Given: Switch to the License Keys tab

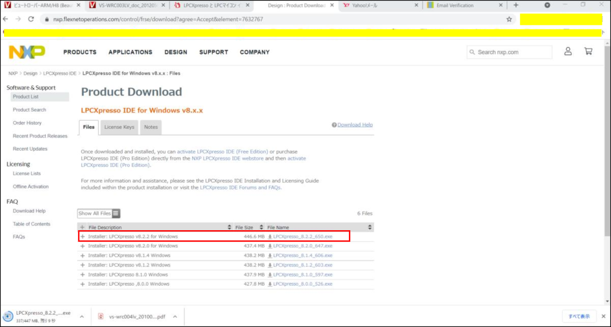Looking at the screenshot, I should 119,127.
